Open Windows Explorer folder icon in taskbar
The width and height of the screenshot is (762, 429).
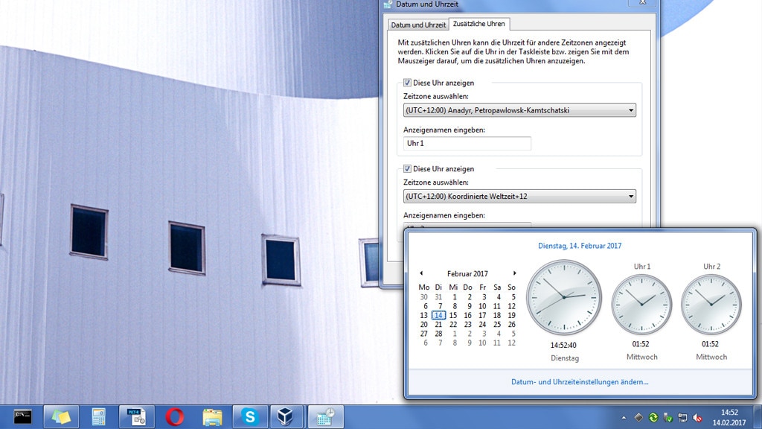pos(212,417)
